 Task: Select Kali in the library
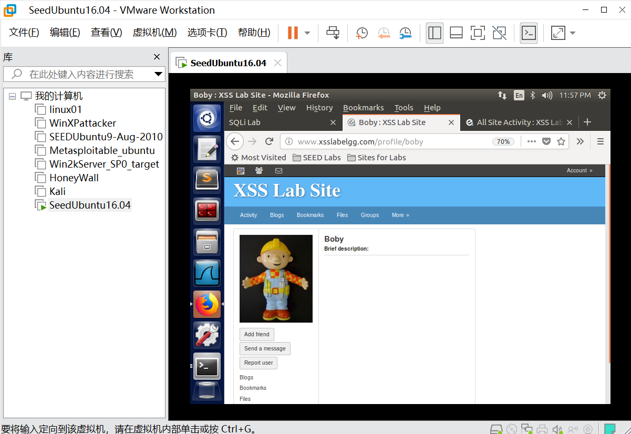[57, 191]
